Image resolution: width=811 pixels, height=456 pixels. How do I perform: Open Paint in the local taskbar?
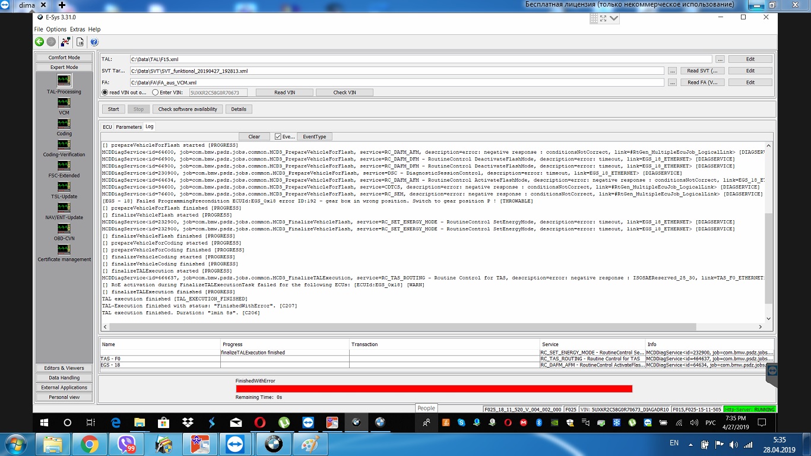click(309, 444)
